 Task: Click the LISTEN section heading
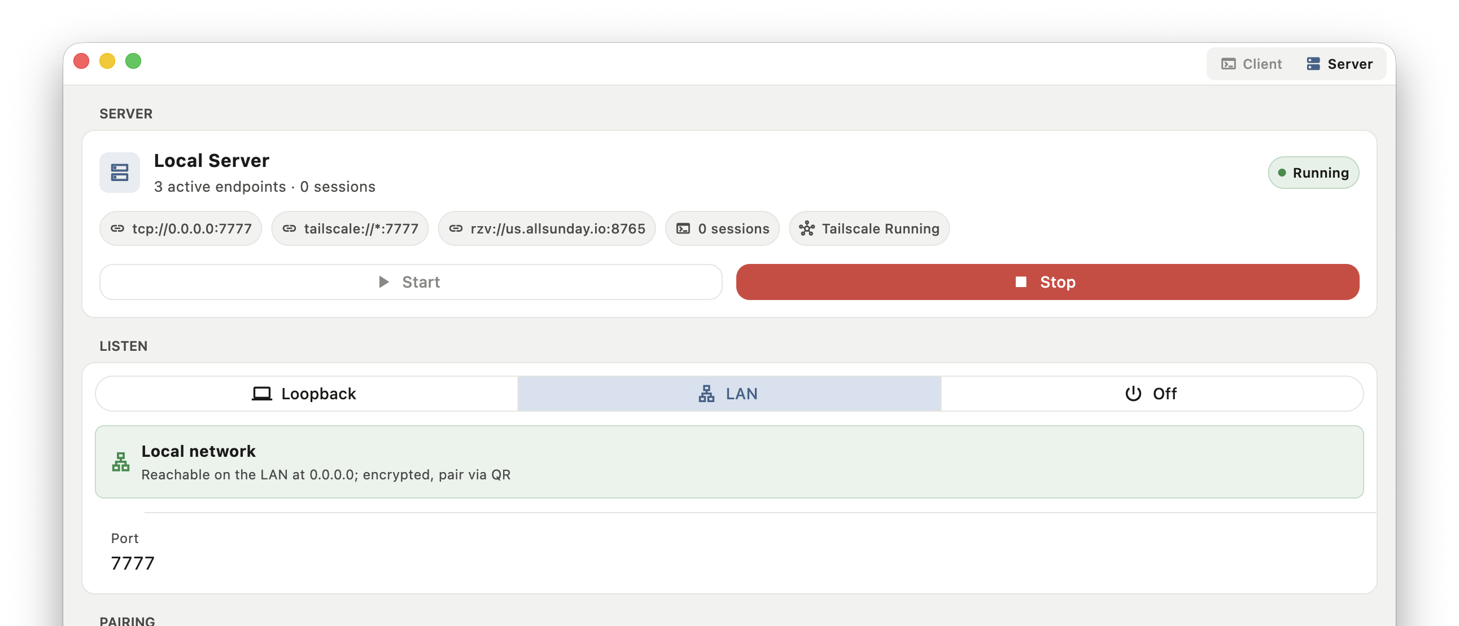tap(124, 346)
